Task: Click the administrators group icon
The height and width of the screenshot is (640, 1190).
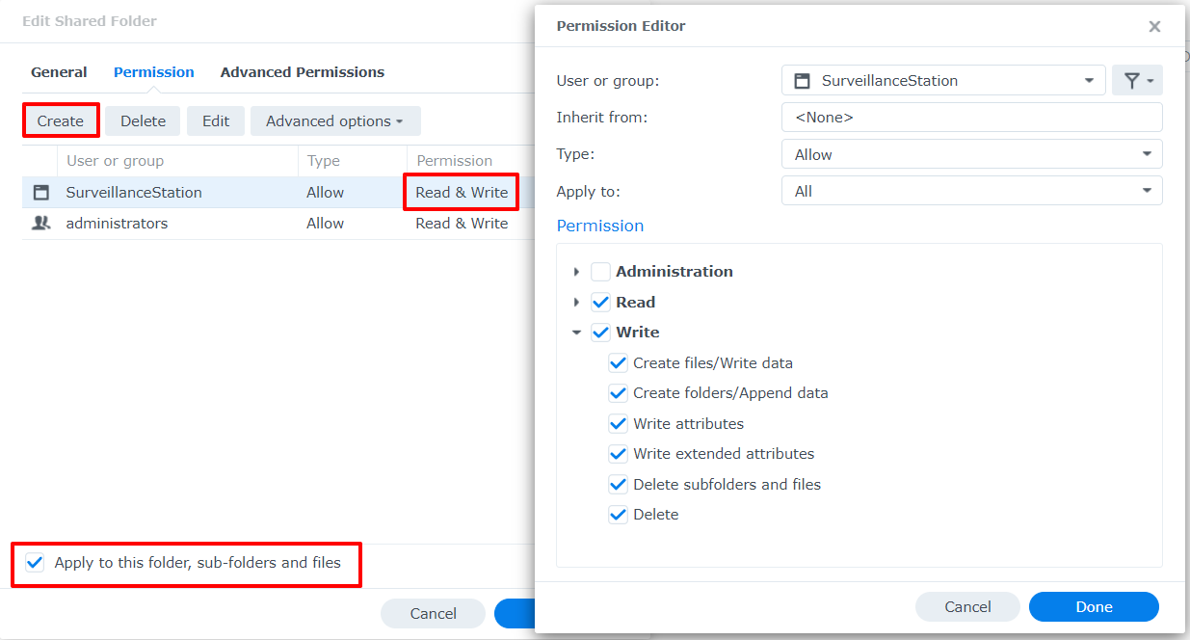Action: [x=40, y=223]
